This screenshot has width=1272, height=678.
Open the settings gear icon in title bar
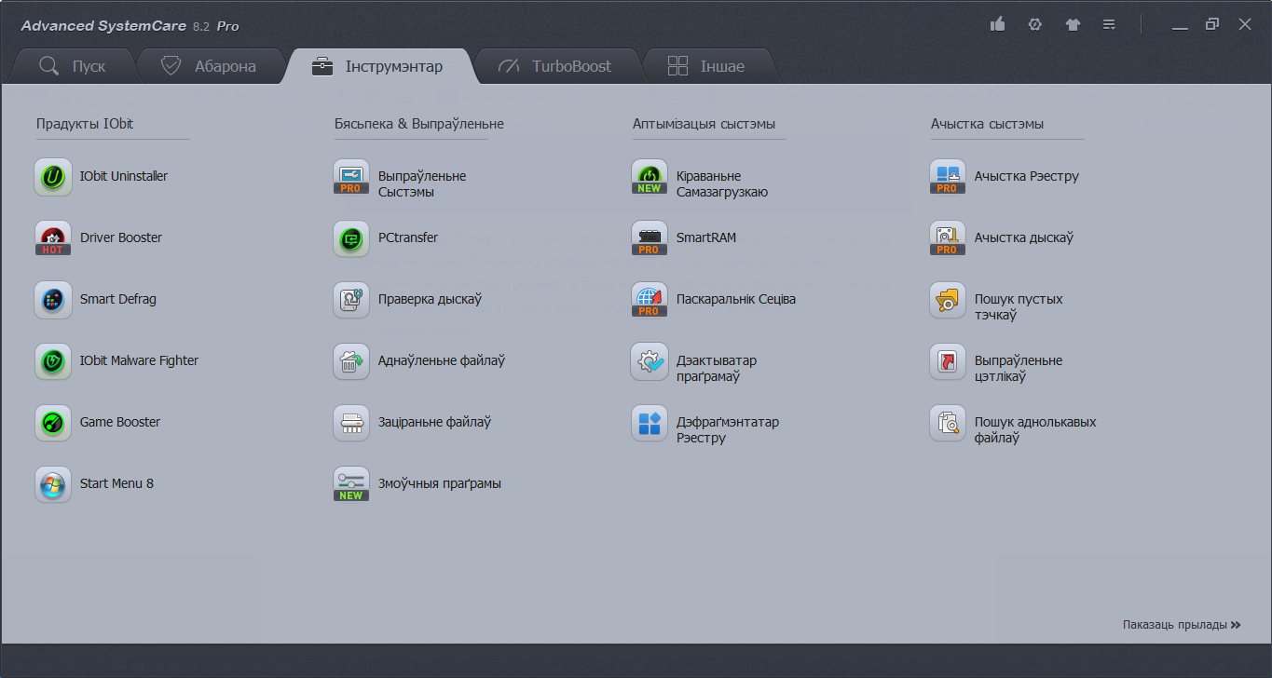pos(1034,24)
